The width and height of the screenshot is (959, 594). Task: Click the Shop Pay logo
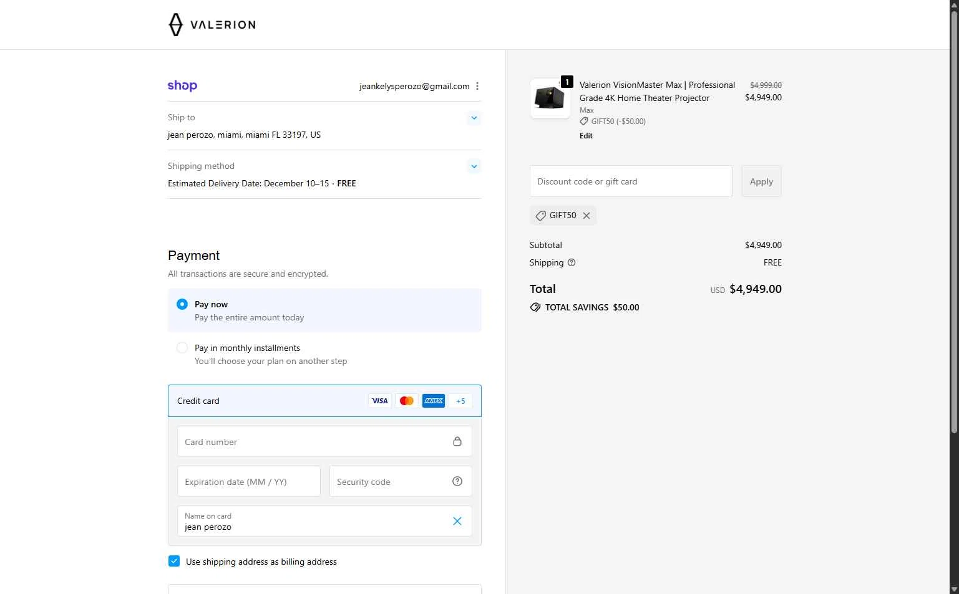182,86
